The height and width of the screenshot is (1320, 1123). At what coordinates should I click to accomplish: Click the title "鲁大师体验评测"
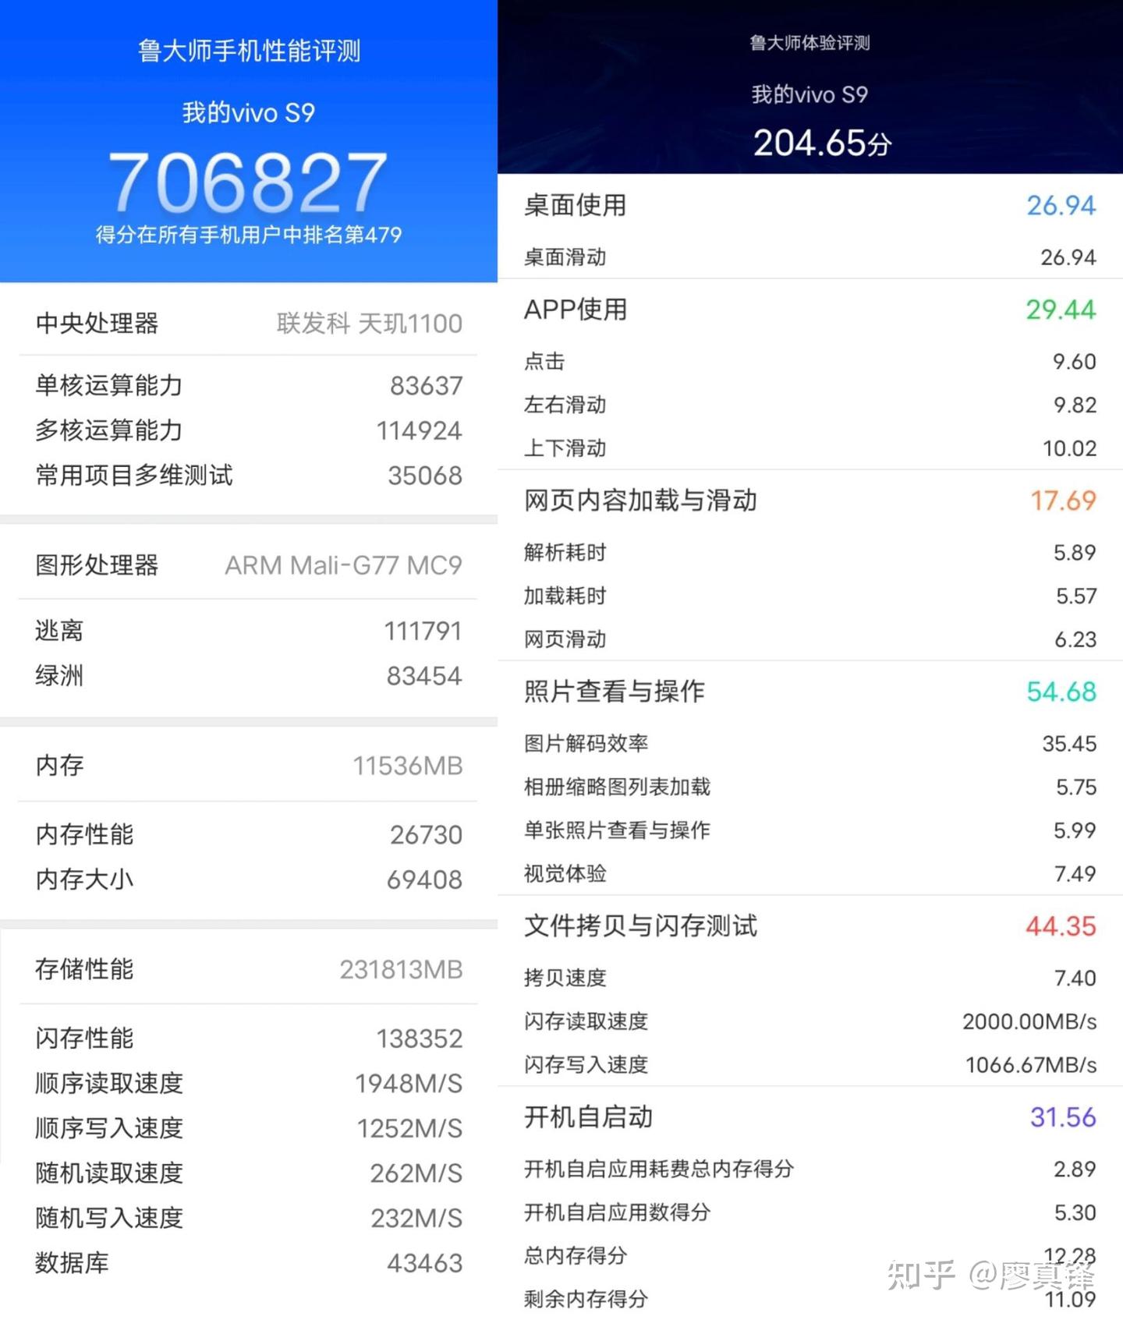(x=809, y=43)
